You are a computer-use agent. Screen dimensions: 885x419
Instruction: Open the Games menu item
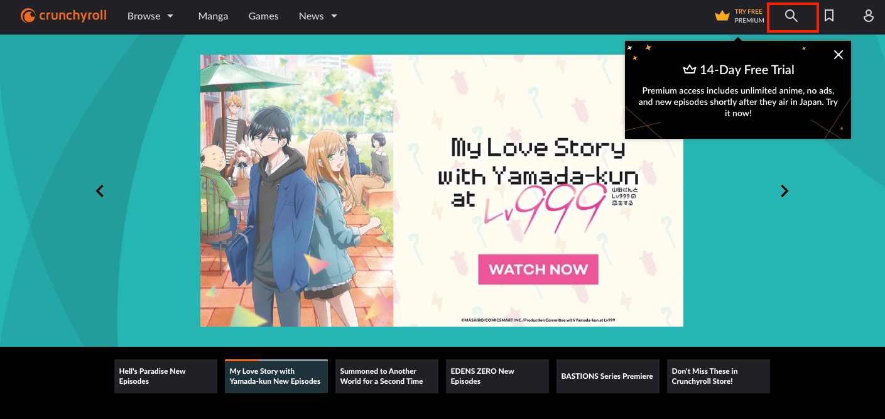pyautogui.click(x=263, y=16)
